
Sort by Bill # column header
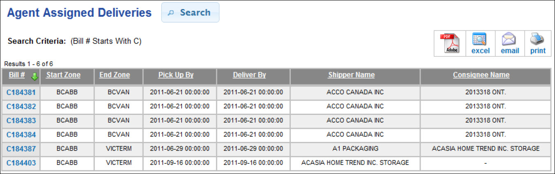17,75
